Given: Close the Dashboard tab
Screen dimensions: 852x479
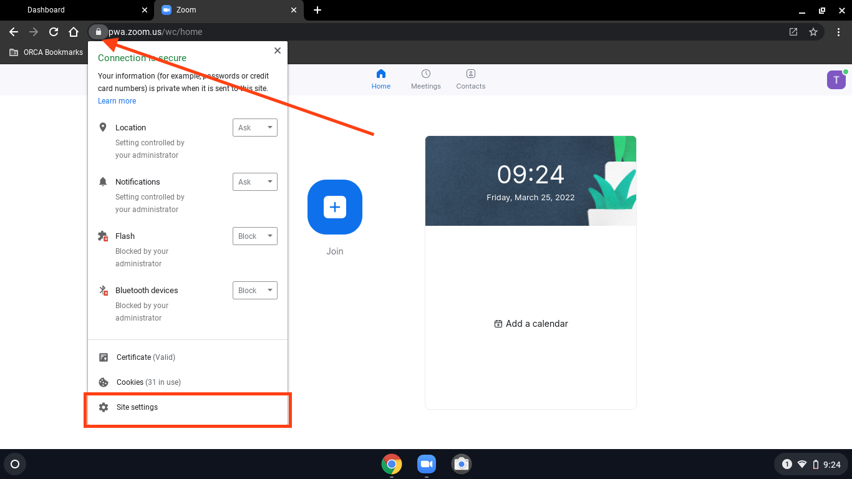Looking at the screenshot, I should pyautogui.click(x=145, y=10).
